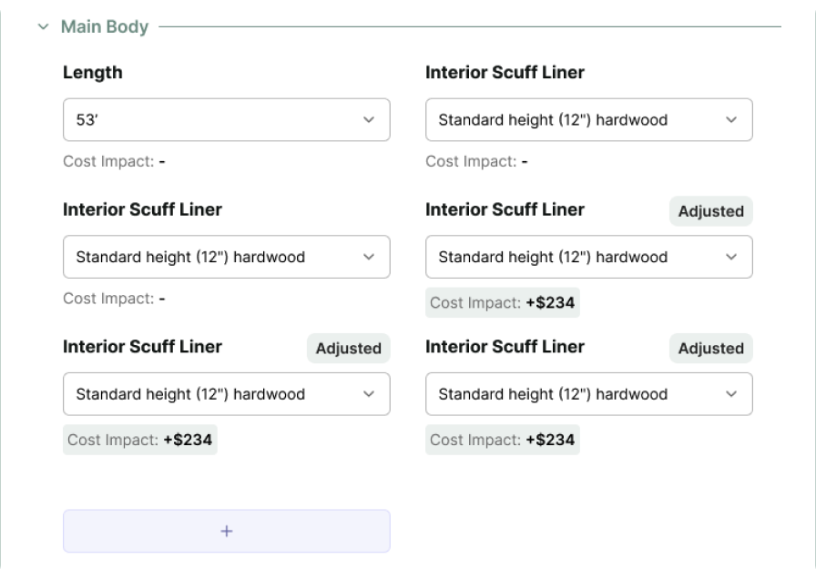This screenshot has height=579, width=816.
Task: Click the Main Body section title
Action: coord(105,27)
